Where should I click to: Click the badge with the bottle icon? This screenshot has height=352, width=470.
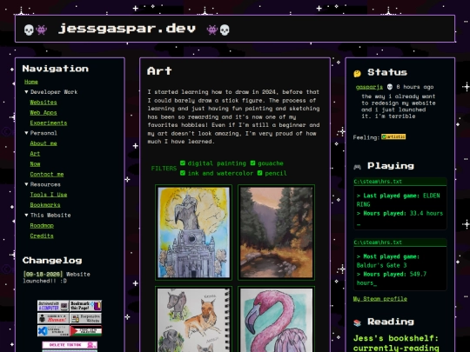[x=85, y=318]
